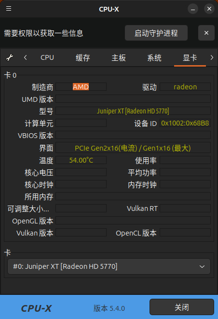Show later tabs with the right arrow

pos(212,57)
